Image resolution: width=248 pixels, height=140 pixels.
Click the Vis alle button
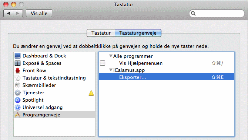coord(39,13)
